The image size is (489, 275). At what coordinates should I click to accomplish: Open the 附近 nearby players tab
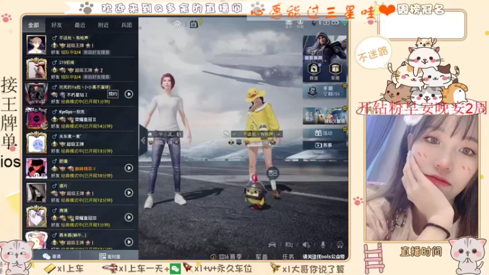103,25
